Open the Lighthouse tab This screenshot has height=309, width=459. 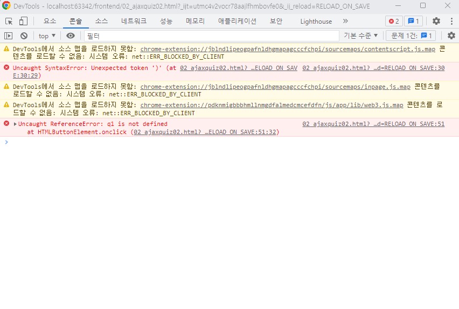pos(316,22)
